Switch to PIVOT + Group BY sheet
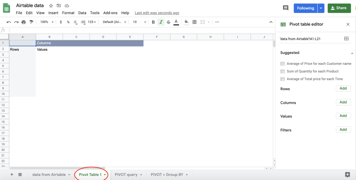 coord(167,174)
